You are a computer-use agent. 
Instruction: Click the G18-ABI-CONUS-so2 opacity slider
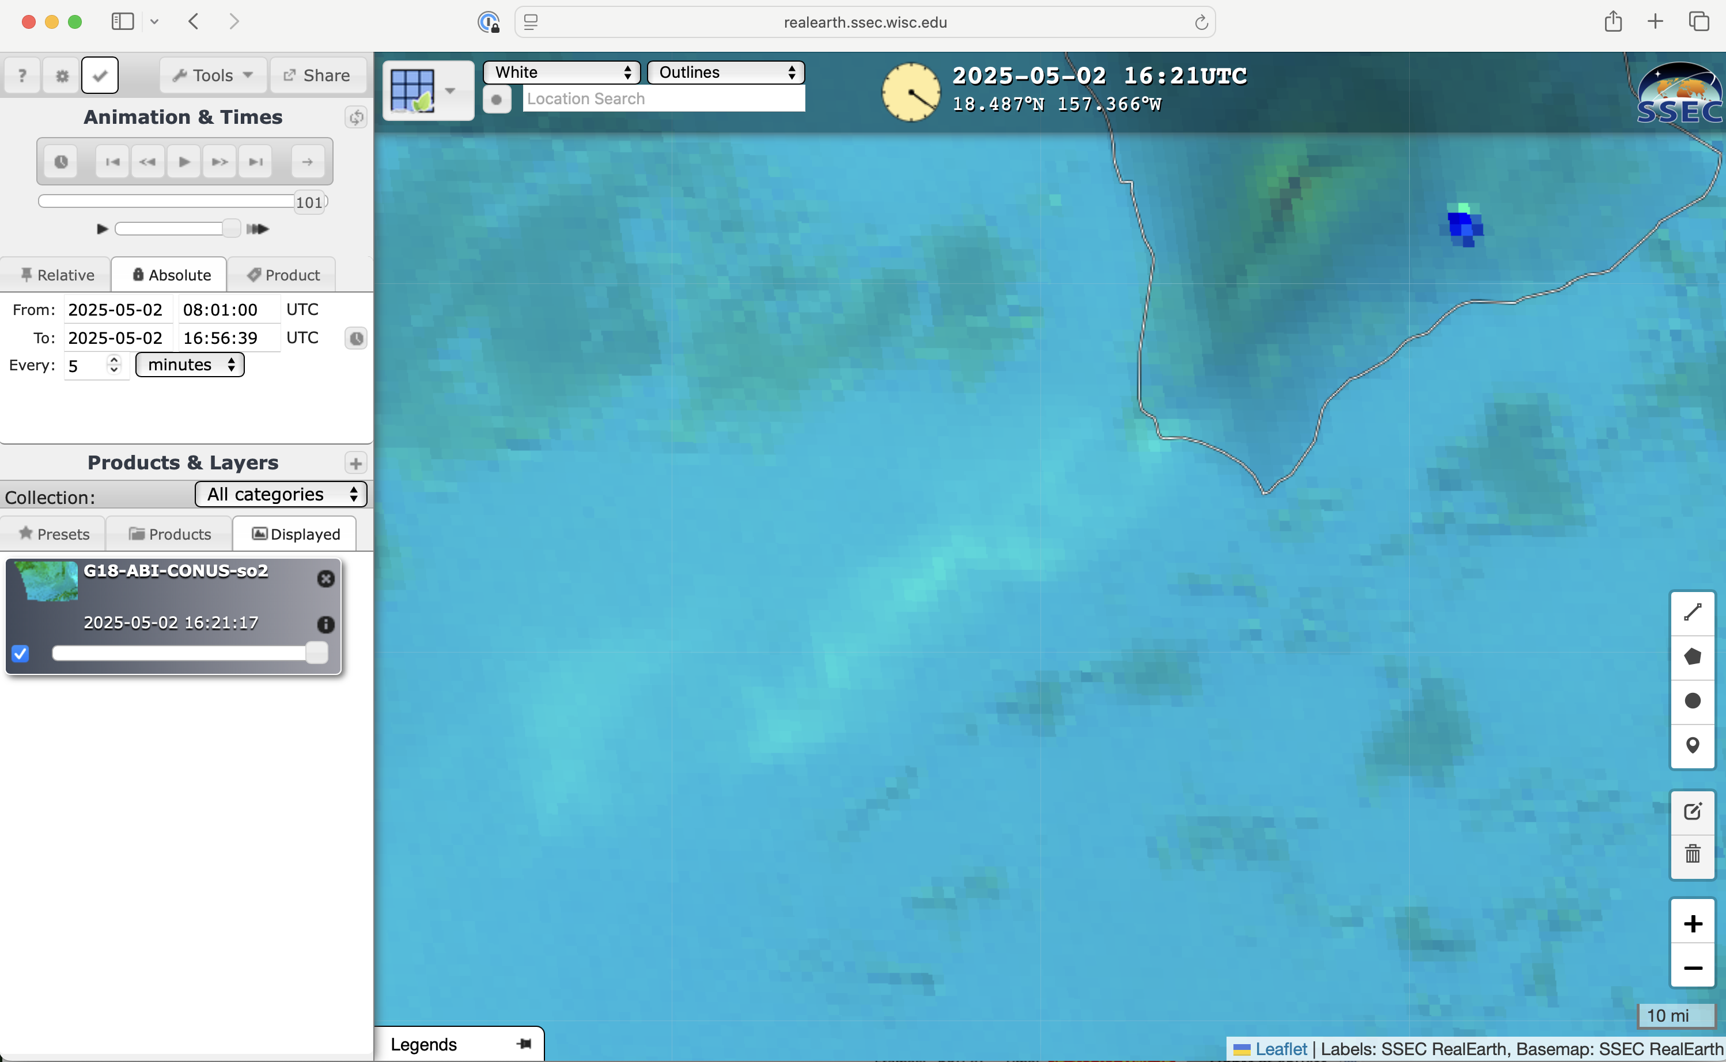coord(190,653)
